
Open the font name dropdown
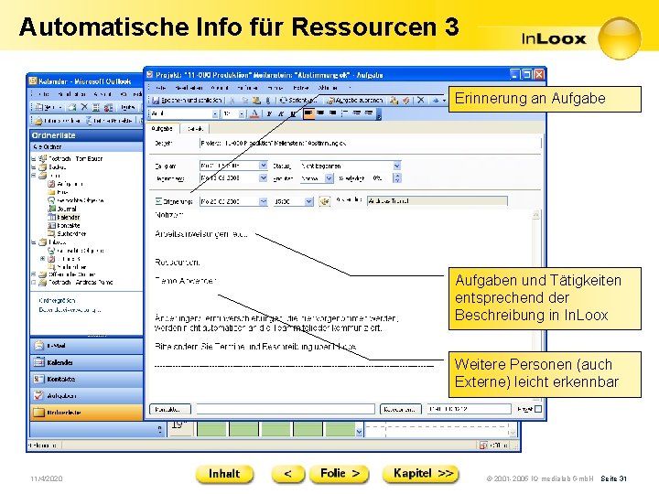[x=215, y=113]
